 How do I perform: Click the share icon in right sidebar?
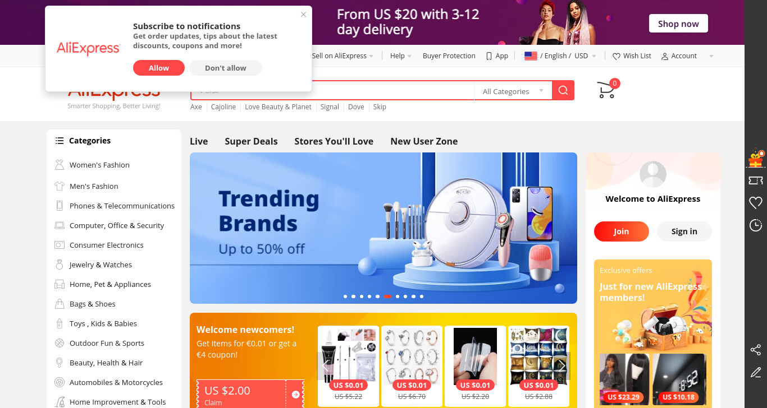tap(756, 350)
